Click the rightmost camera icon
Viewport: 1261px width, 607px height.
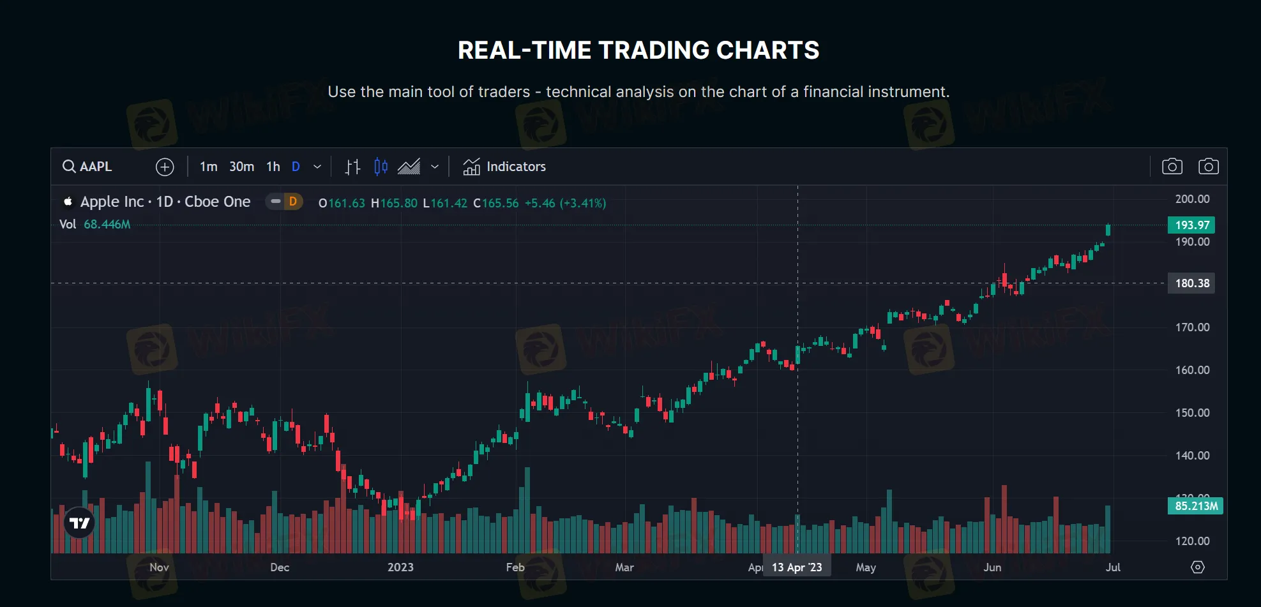[1209, 166]
